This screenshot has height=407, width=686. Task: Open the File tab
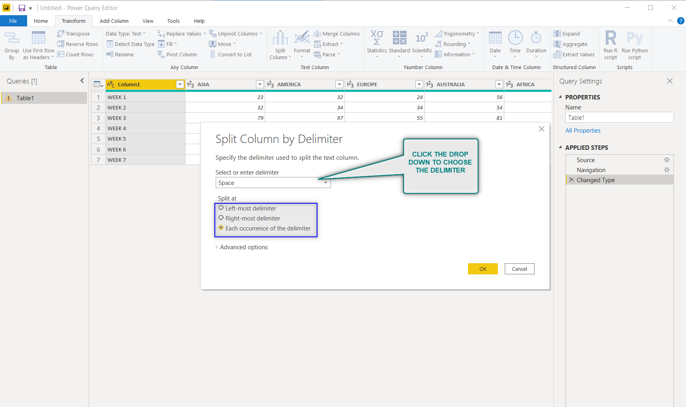(13, 21)
